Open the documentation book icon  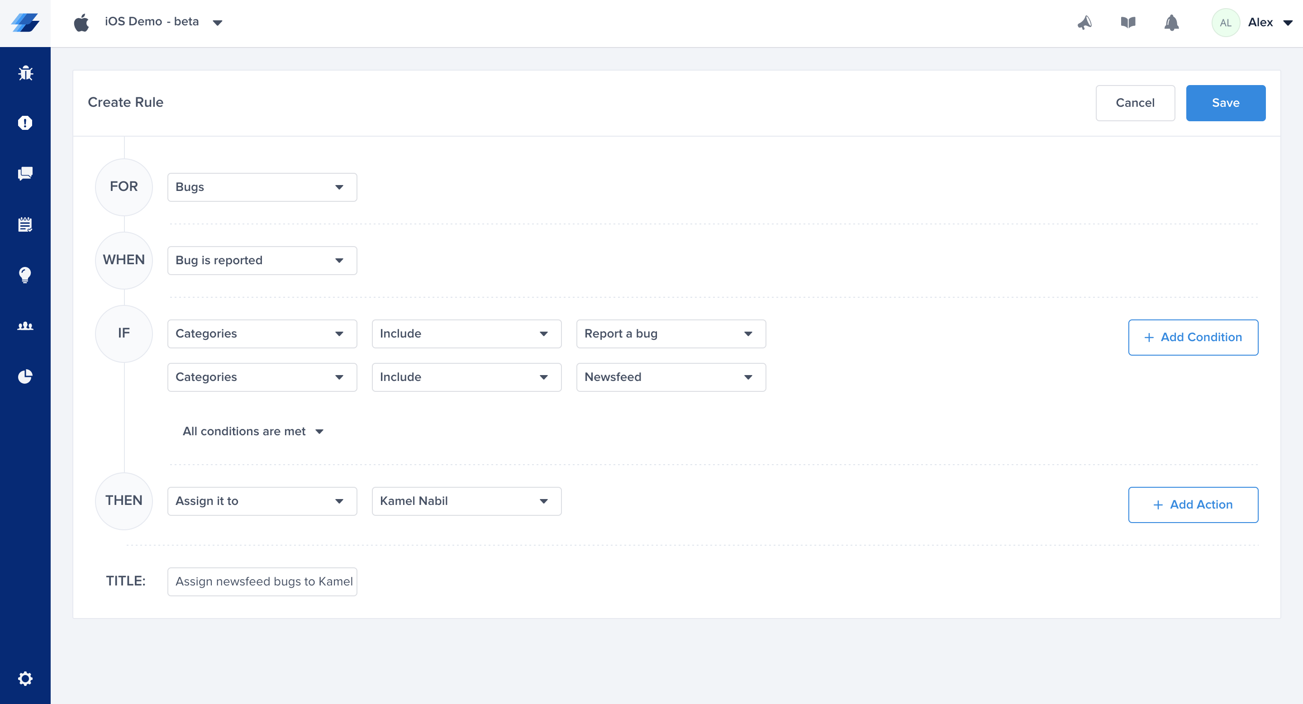(x=1128, y=23)
